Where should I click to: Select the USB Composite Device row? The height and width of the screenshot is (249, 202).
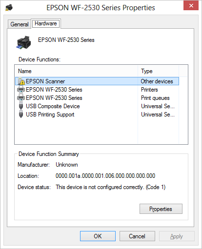(x=97, y=106)
